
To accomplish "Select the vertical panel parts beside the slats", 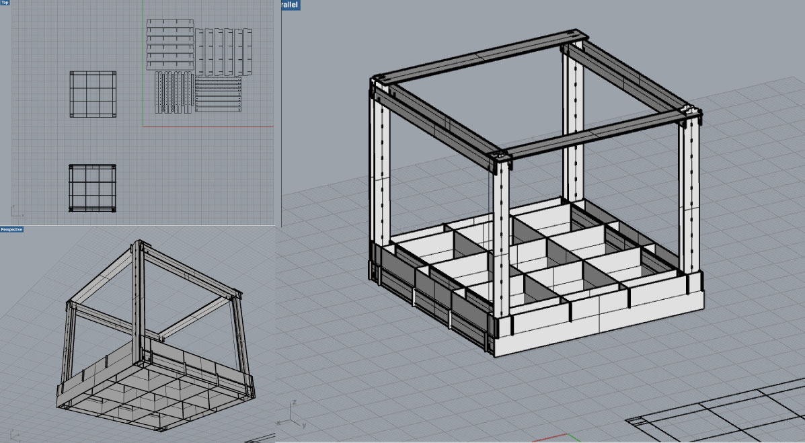I will [223, 52].
